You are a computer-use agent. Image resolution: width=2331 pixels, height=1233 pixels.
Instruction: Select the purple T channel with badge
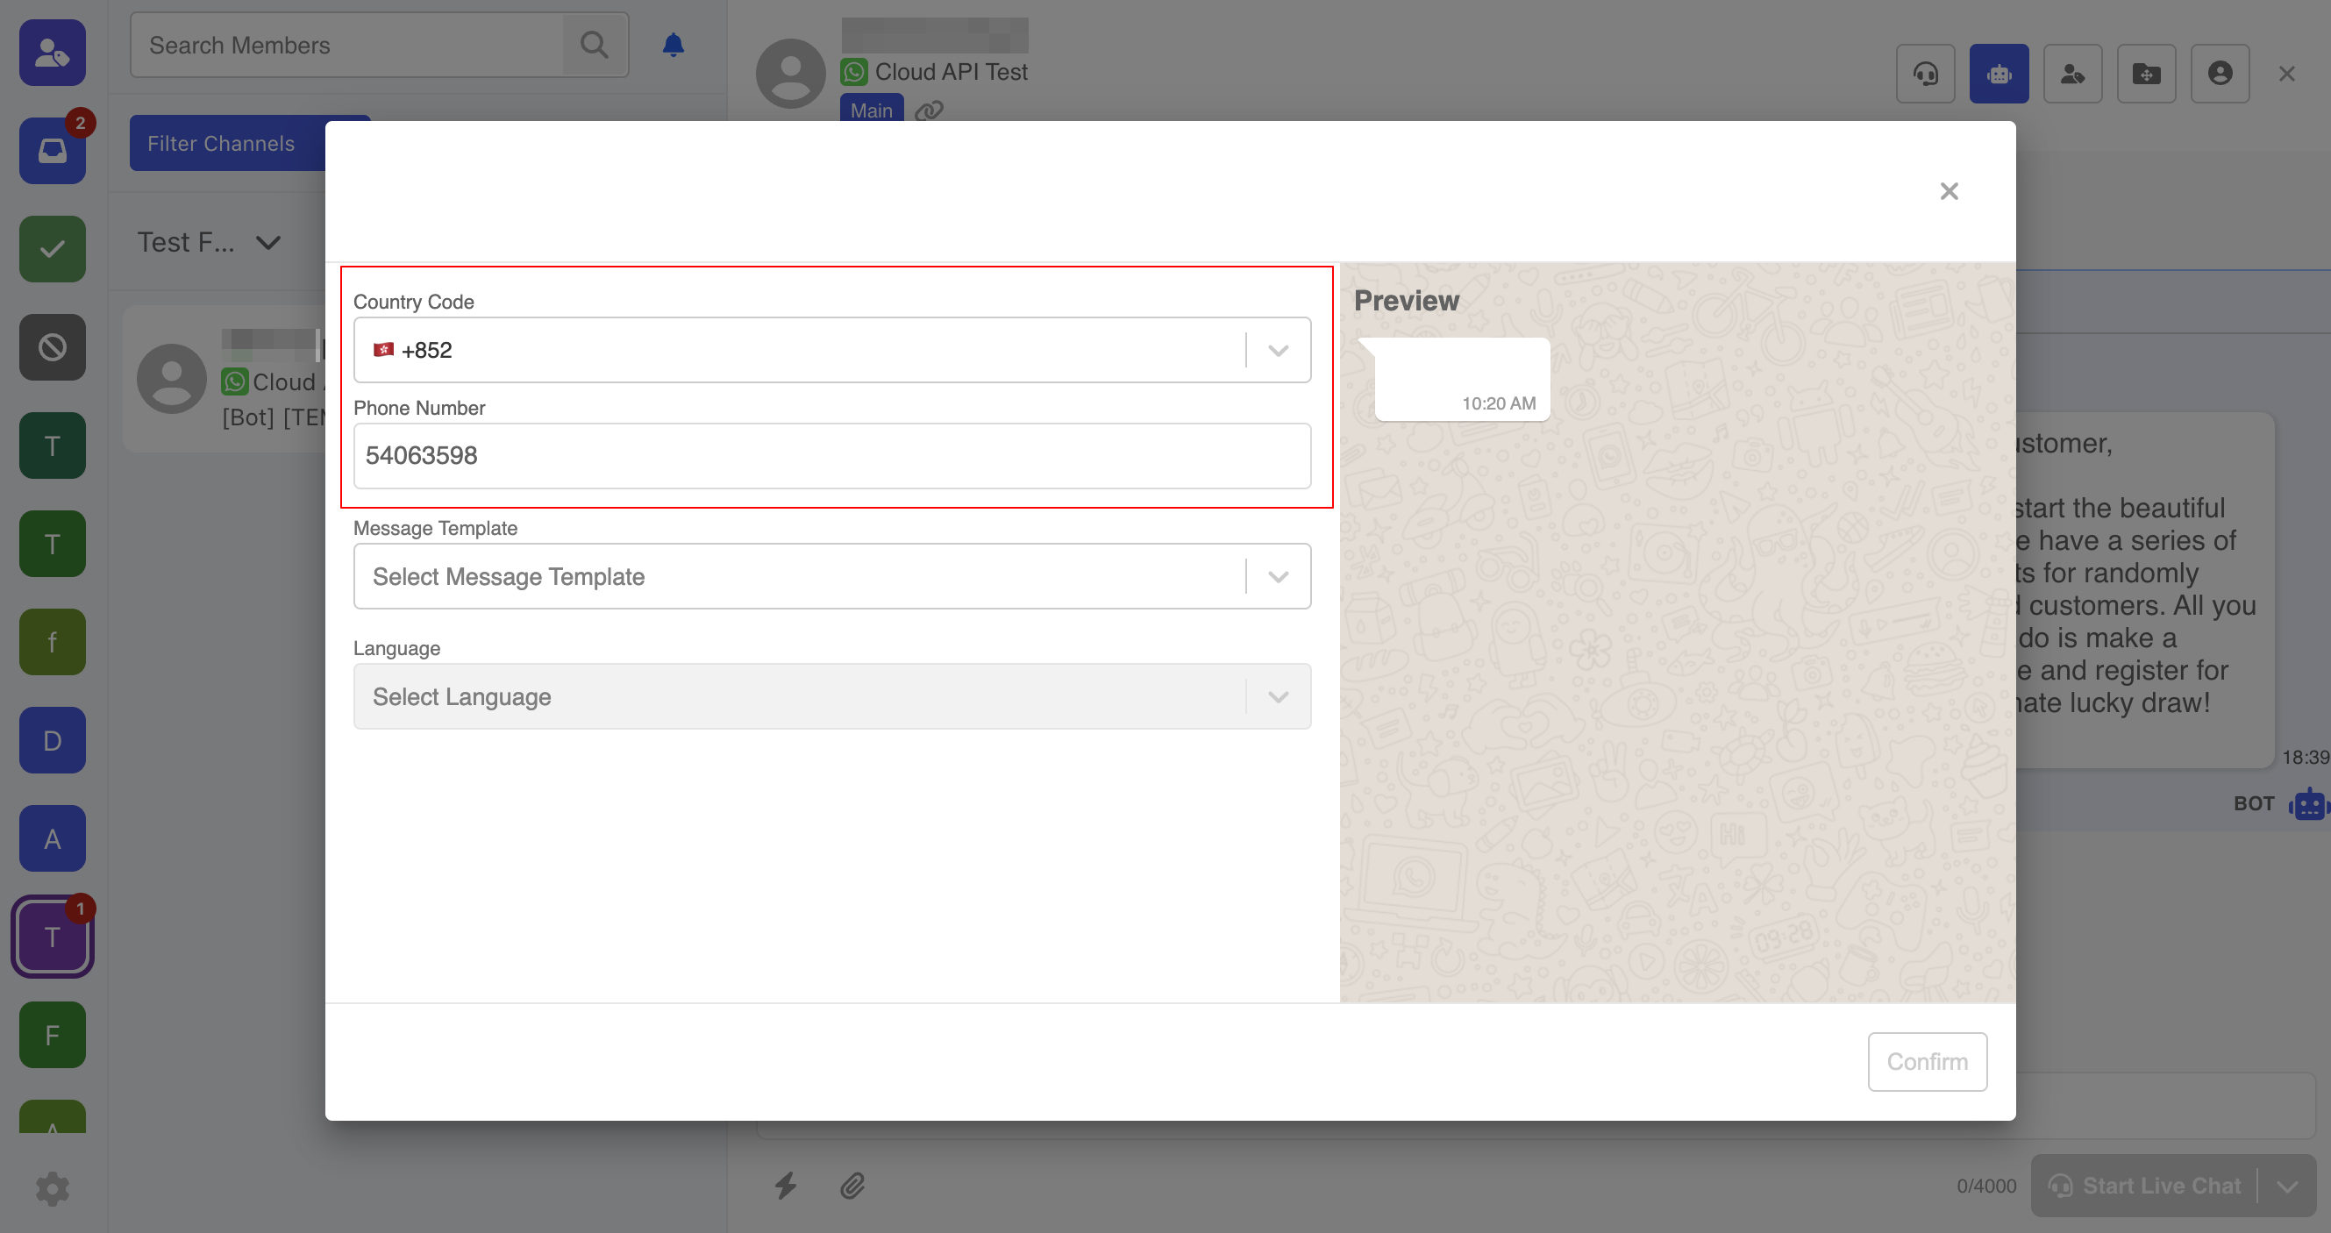pos(53,937)
